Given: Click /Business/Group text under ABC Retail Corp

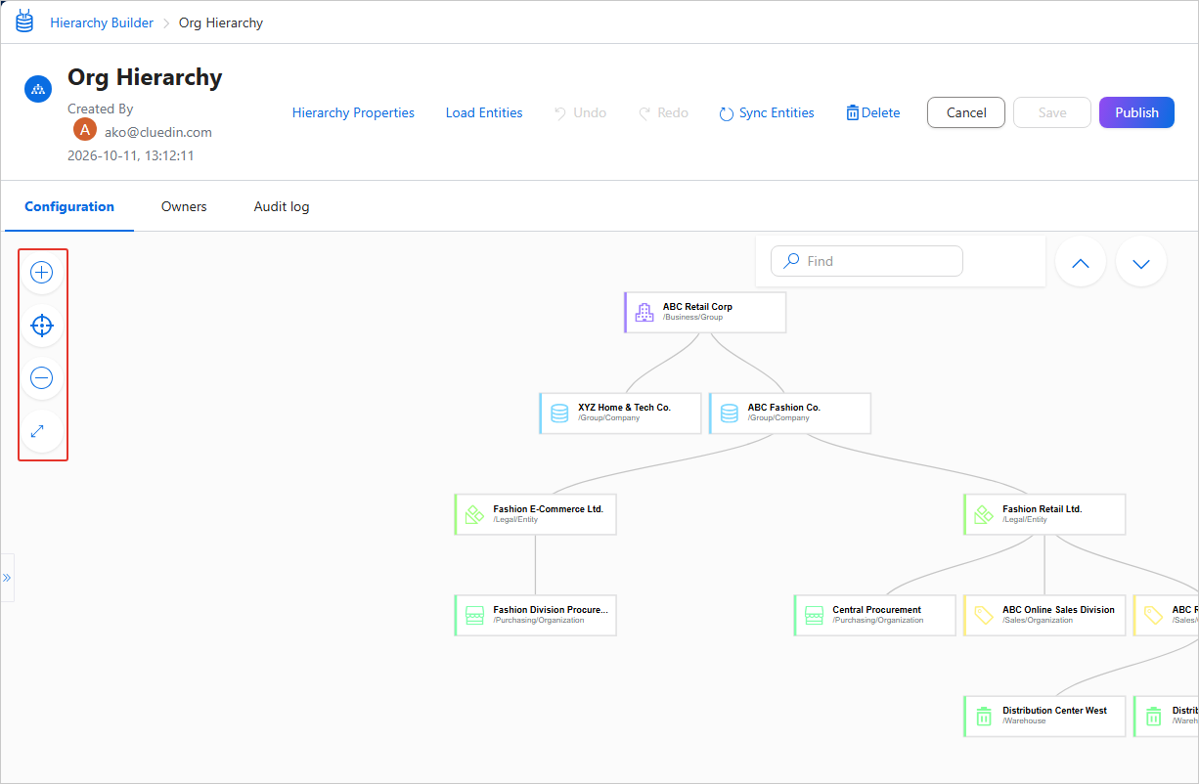Looking at the screenshot, I should coord(692,318).
